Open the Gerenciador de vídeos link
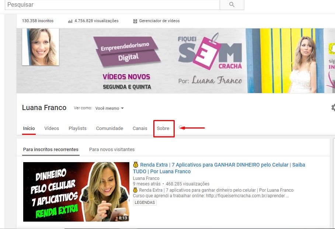Image resolution: width=335 pixels, height=229 pixels. (x=159, y=21)
